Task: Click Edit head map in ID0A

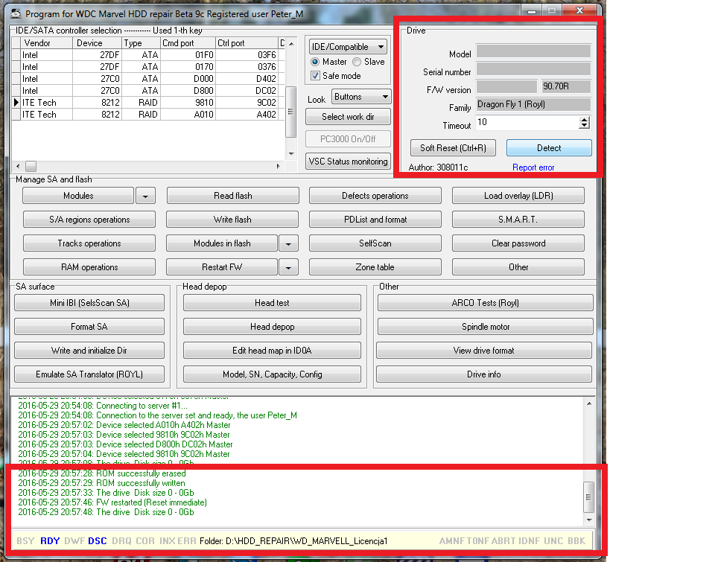Action: [273, 351]
